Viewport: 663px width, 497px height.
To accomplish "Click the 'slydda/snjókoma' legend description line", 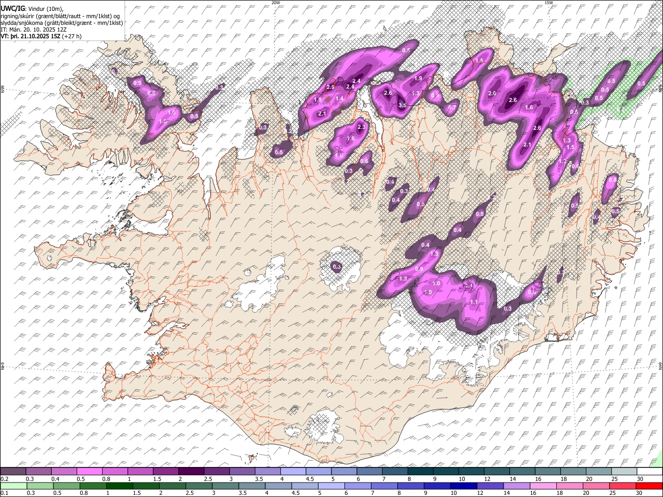I will (x=62, y=23).
